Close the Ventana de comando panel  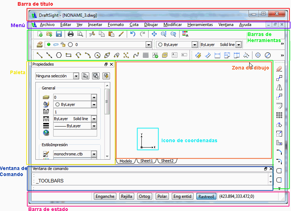tap(271, 169)
